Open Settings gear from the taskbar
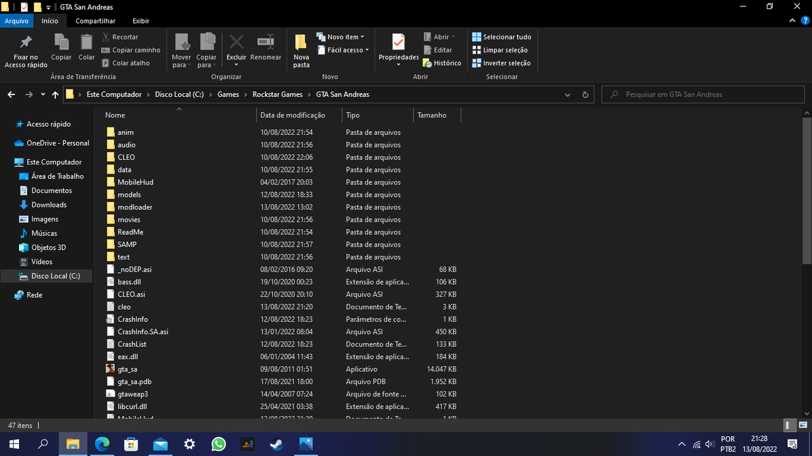Image resolution: width=812 pixels, height=456 pixels. pyautogui.click(x=189, y=444)
